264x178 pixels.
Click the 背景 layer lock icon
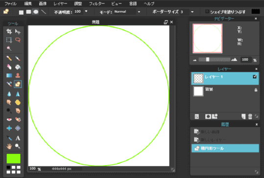click(x=256, y=90)
